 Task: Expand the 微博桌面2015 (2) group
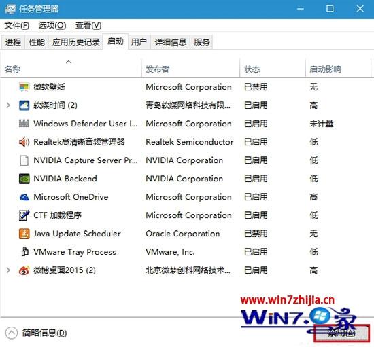[x=8, y=270]
